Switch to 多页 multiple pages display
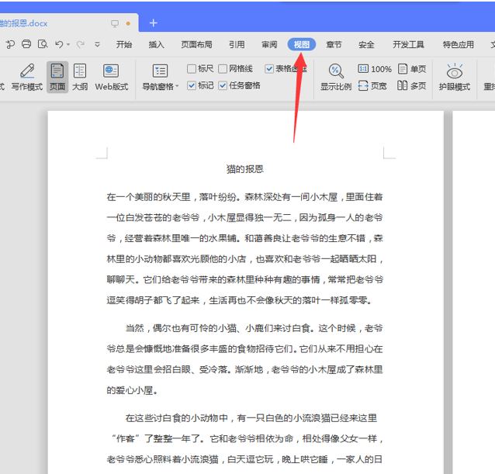 click(412, 85)
